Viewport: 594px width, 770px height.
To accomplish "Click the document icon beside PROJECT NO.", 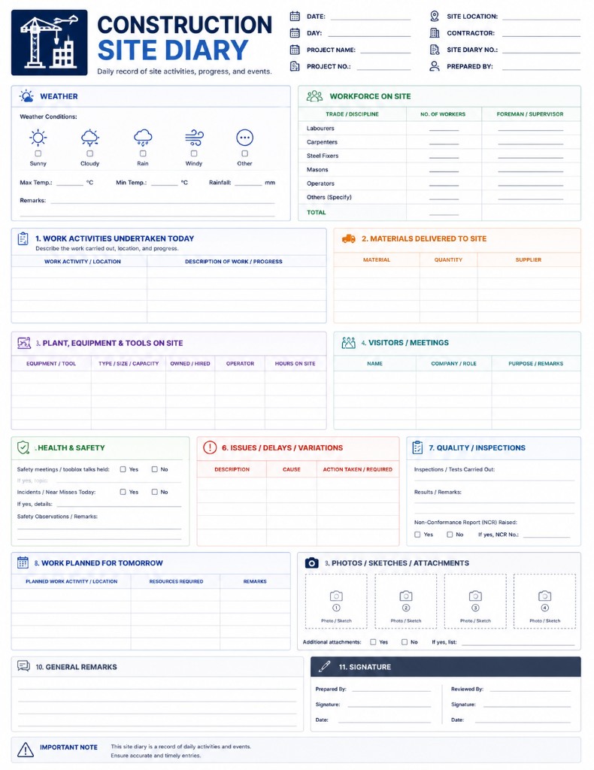I will [295, 66].
